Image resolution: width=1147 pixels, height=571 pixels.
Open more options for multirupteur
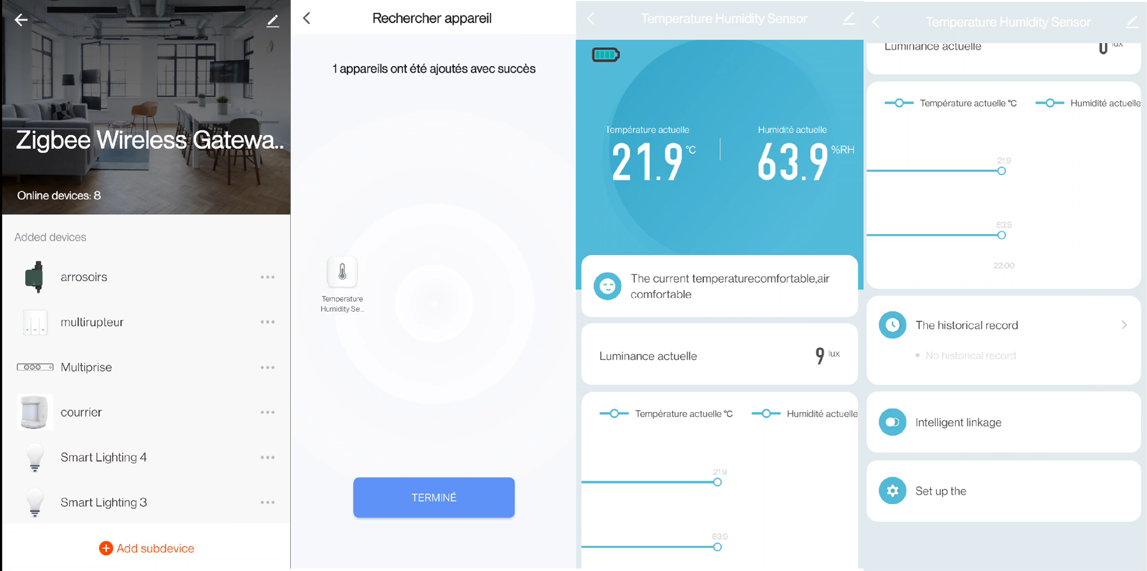pos(267,322)
